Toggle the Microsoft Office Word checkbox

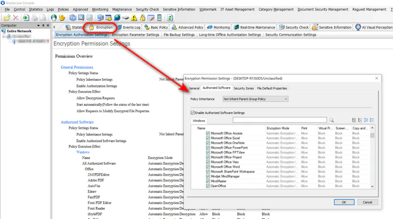click(x=208, y=167)
